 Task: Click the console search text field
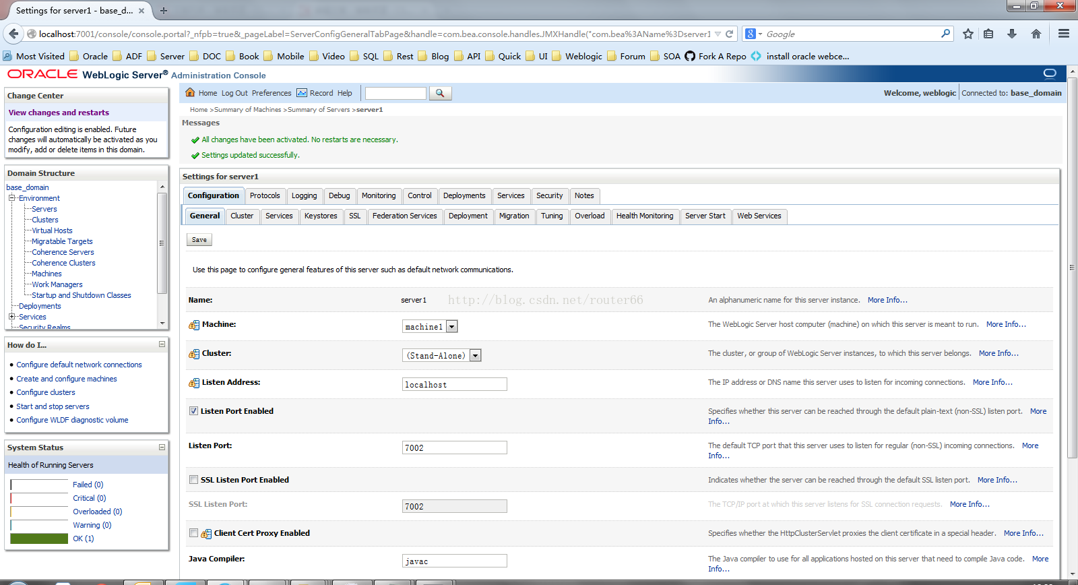[x=395, y=93]
